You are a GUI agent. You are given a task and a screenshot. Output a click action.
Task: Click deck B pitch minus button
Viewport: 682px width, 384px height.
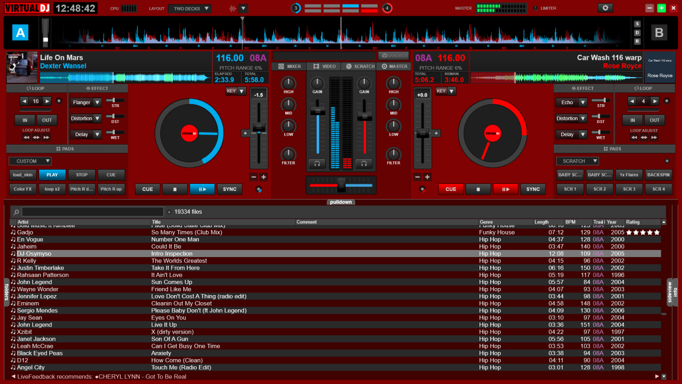coord(418,177)
